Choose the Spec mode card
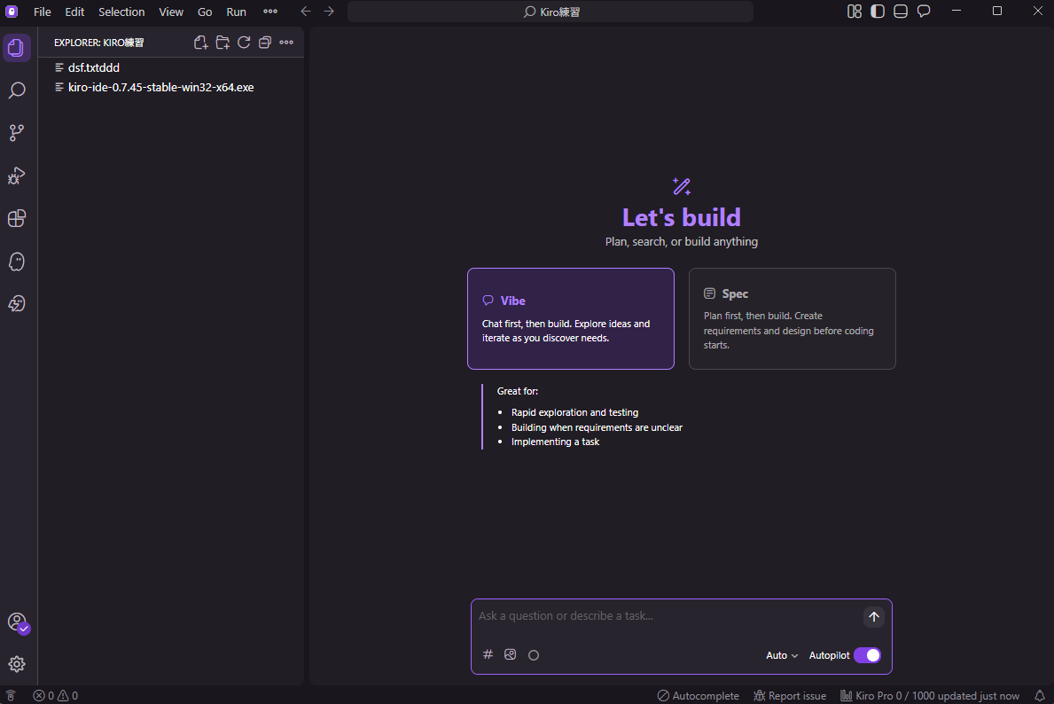Viewport: 1054px width, 704px height. point(792,318)
